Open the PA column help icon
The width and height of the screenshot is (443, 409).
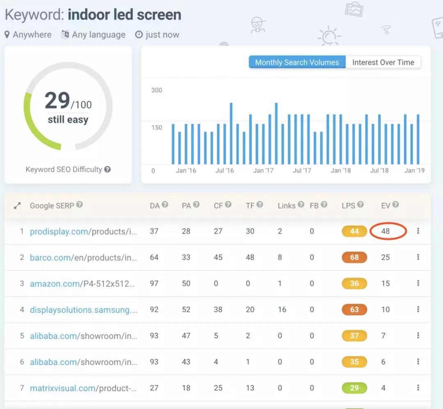196,204
